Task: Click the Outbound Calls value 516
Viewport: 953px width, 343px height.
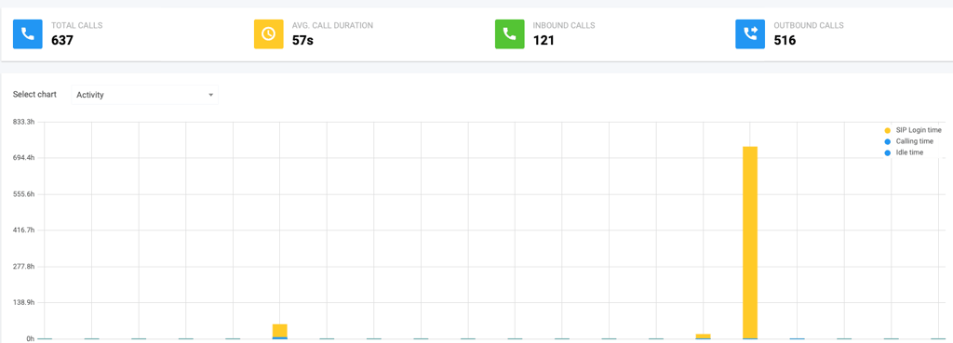Action: point(785,41)
